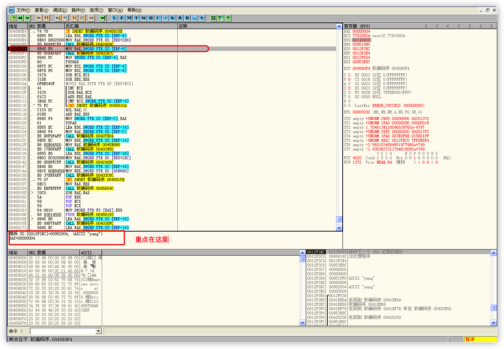Open the 查看(V) view menu

point(41,10)
